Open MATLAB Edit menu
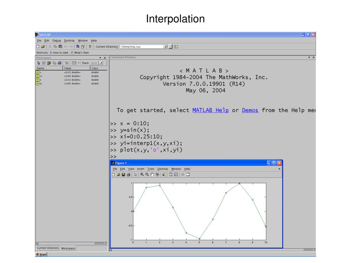 (47, 41)
